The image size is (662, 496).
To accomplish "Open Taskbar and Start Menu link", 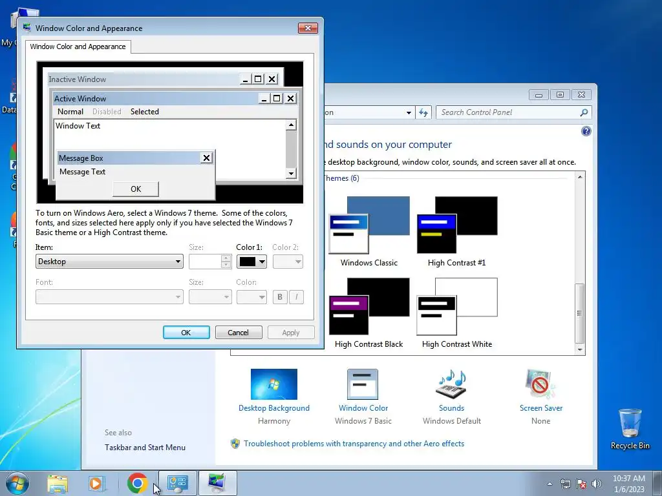I will point(145,448).
